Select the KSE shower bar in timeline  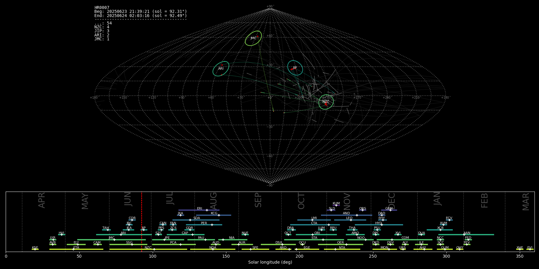35,249
